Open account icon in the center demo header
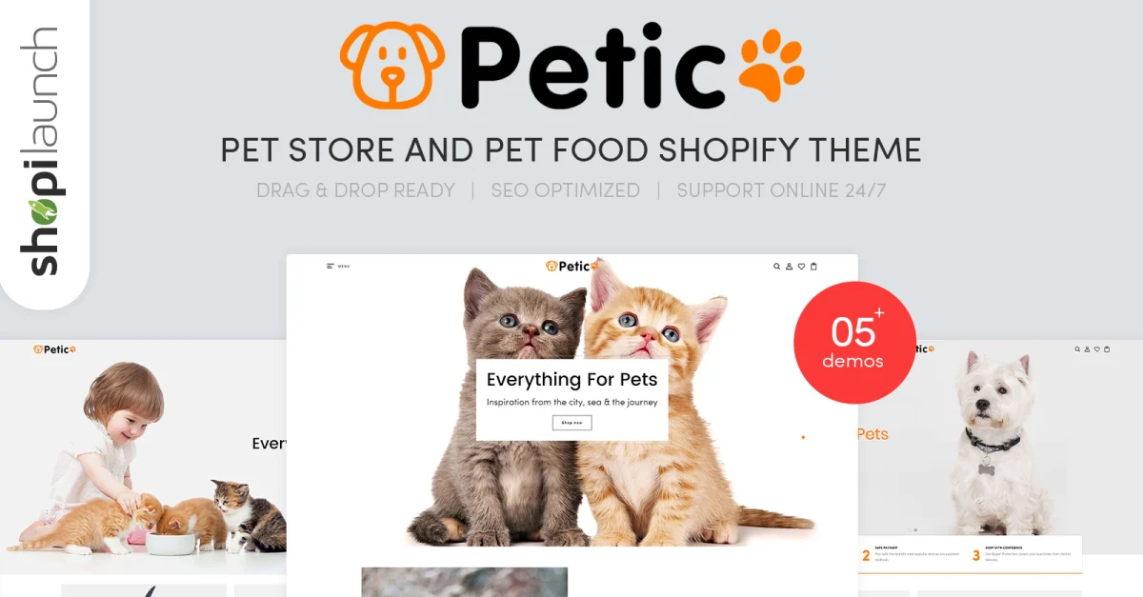The height and width of the screenshot is (597, 1143). tap(789, 267)
